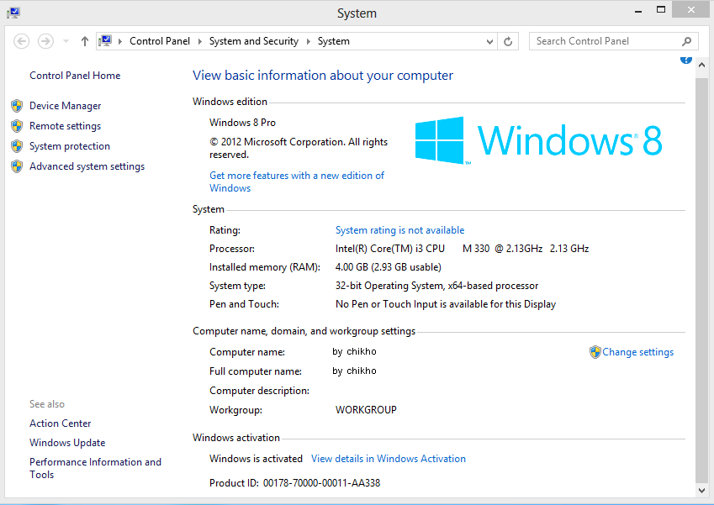Click the shield icon beside System protection
Screen dimensions: 714x505
click(17, 146)
